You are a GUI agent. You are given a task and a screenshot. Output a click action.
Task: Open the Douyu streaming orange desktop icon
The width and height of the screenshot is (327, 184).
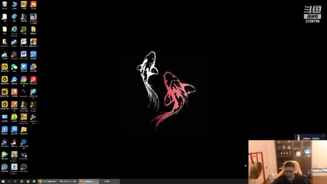[x=14, y=93]
